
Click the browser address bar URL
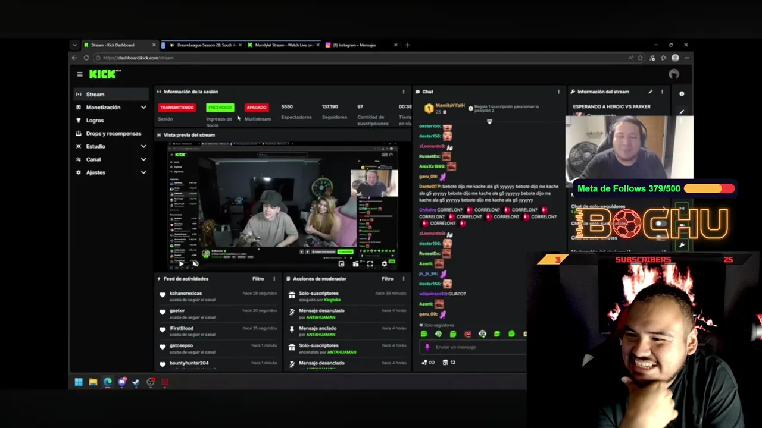click(138, 58)
